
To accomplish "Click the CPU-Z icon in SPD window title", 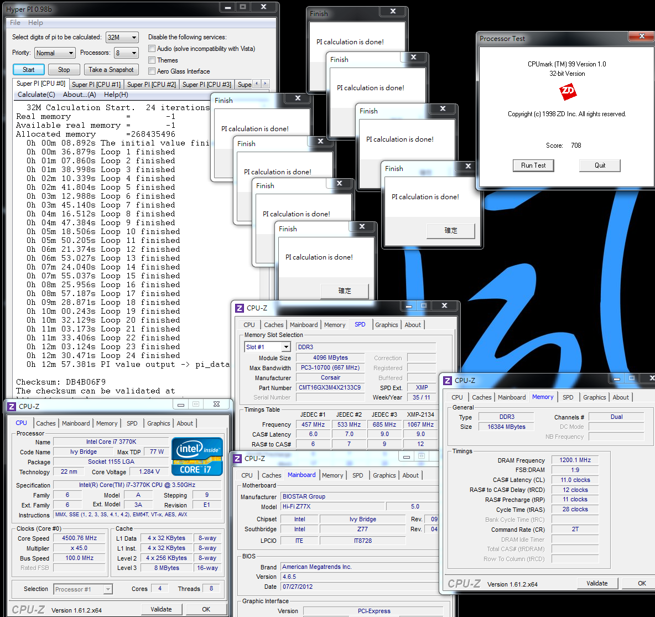I will click(x=240, y=308).
